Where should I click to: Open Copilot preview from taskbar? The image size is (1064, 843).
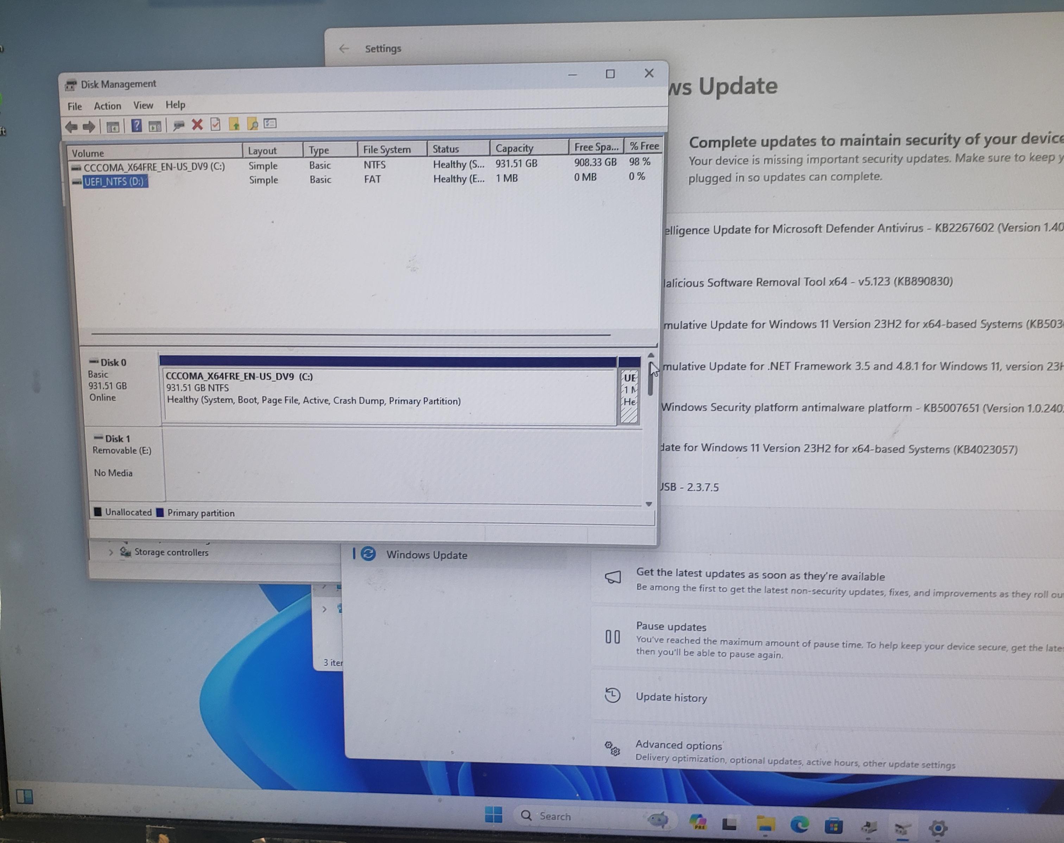698,822
